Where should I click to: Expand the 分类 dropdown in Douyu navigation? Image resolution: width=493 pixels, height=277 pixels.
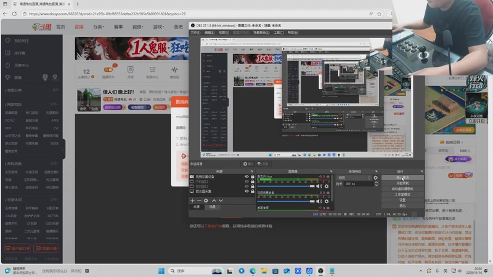point(99,27)
